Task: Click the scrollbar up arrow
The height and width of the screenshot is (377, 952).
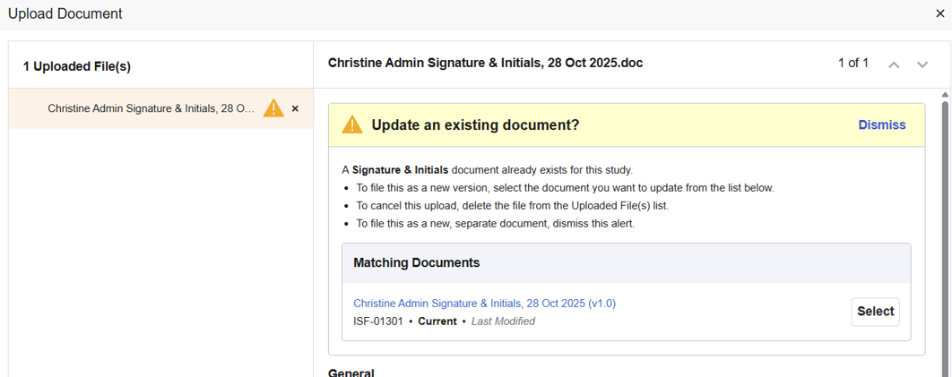Action: pyautogui.click(x=945, y=94)
